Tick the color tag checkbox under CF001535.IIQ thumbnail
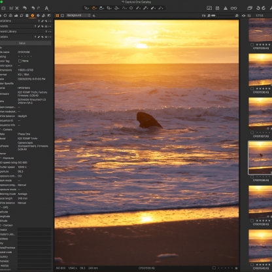The height and width of the screenshot is (272, 272). 252,44
